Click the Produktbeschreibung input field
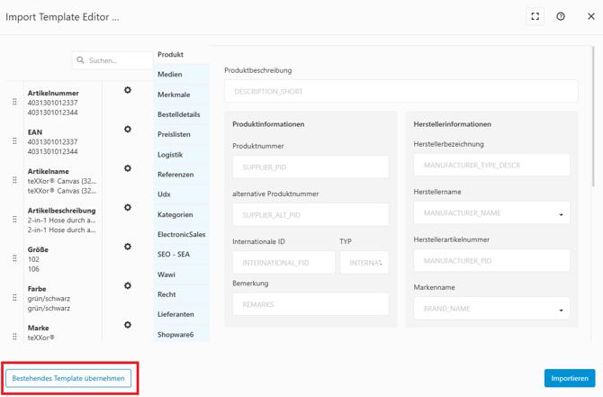The width and height of the screenshot is (603, 397). click(x=400, y=92)
